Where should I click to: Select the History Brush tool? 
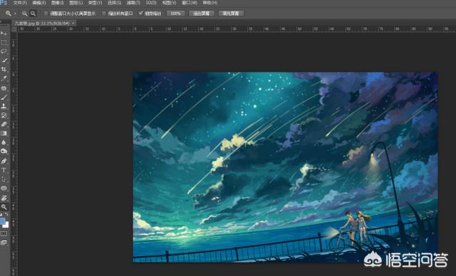tap(4, 115)
